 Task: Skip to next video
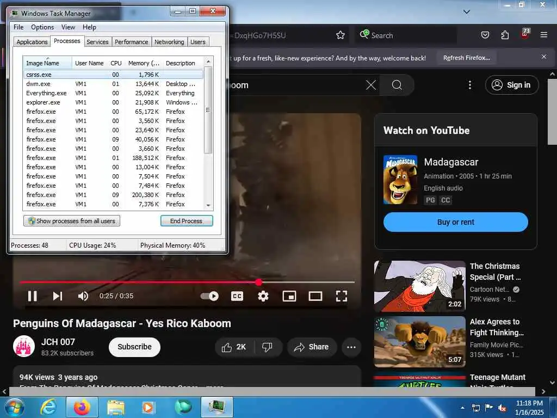(58, 296)
